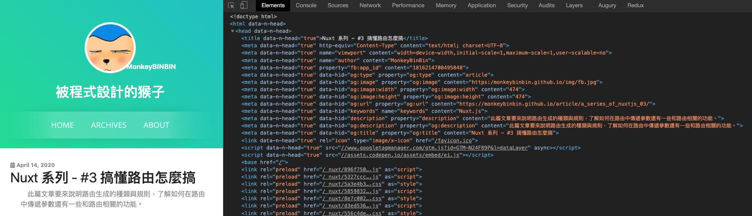The width and height of the screenshot is (752, 216).
Task: Open the ABOUT nav link
Action: coord(156,125)
